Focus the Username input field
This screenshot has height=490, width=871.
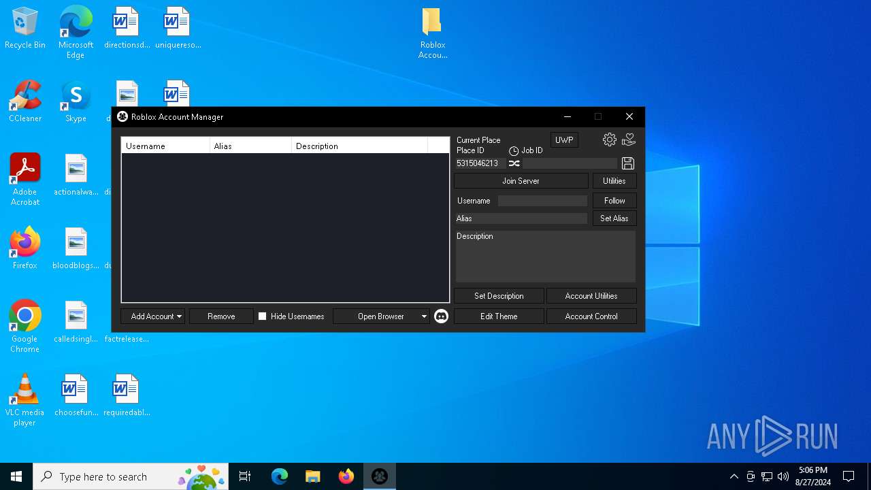(542, 201)
